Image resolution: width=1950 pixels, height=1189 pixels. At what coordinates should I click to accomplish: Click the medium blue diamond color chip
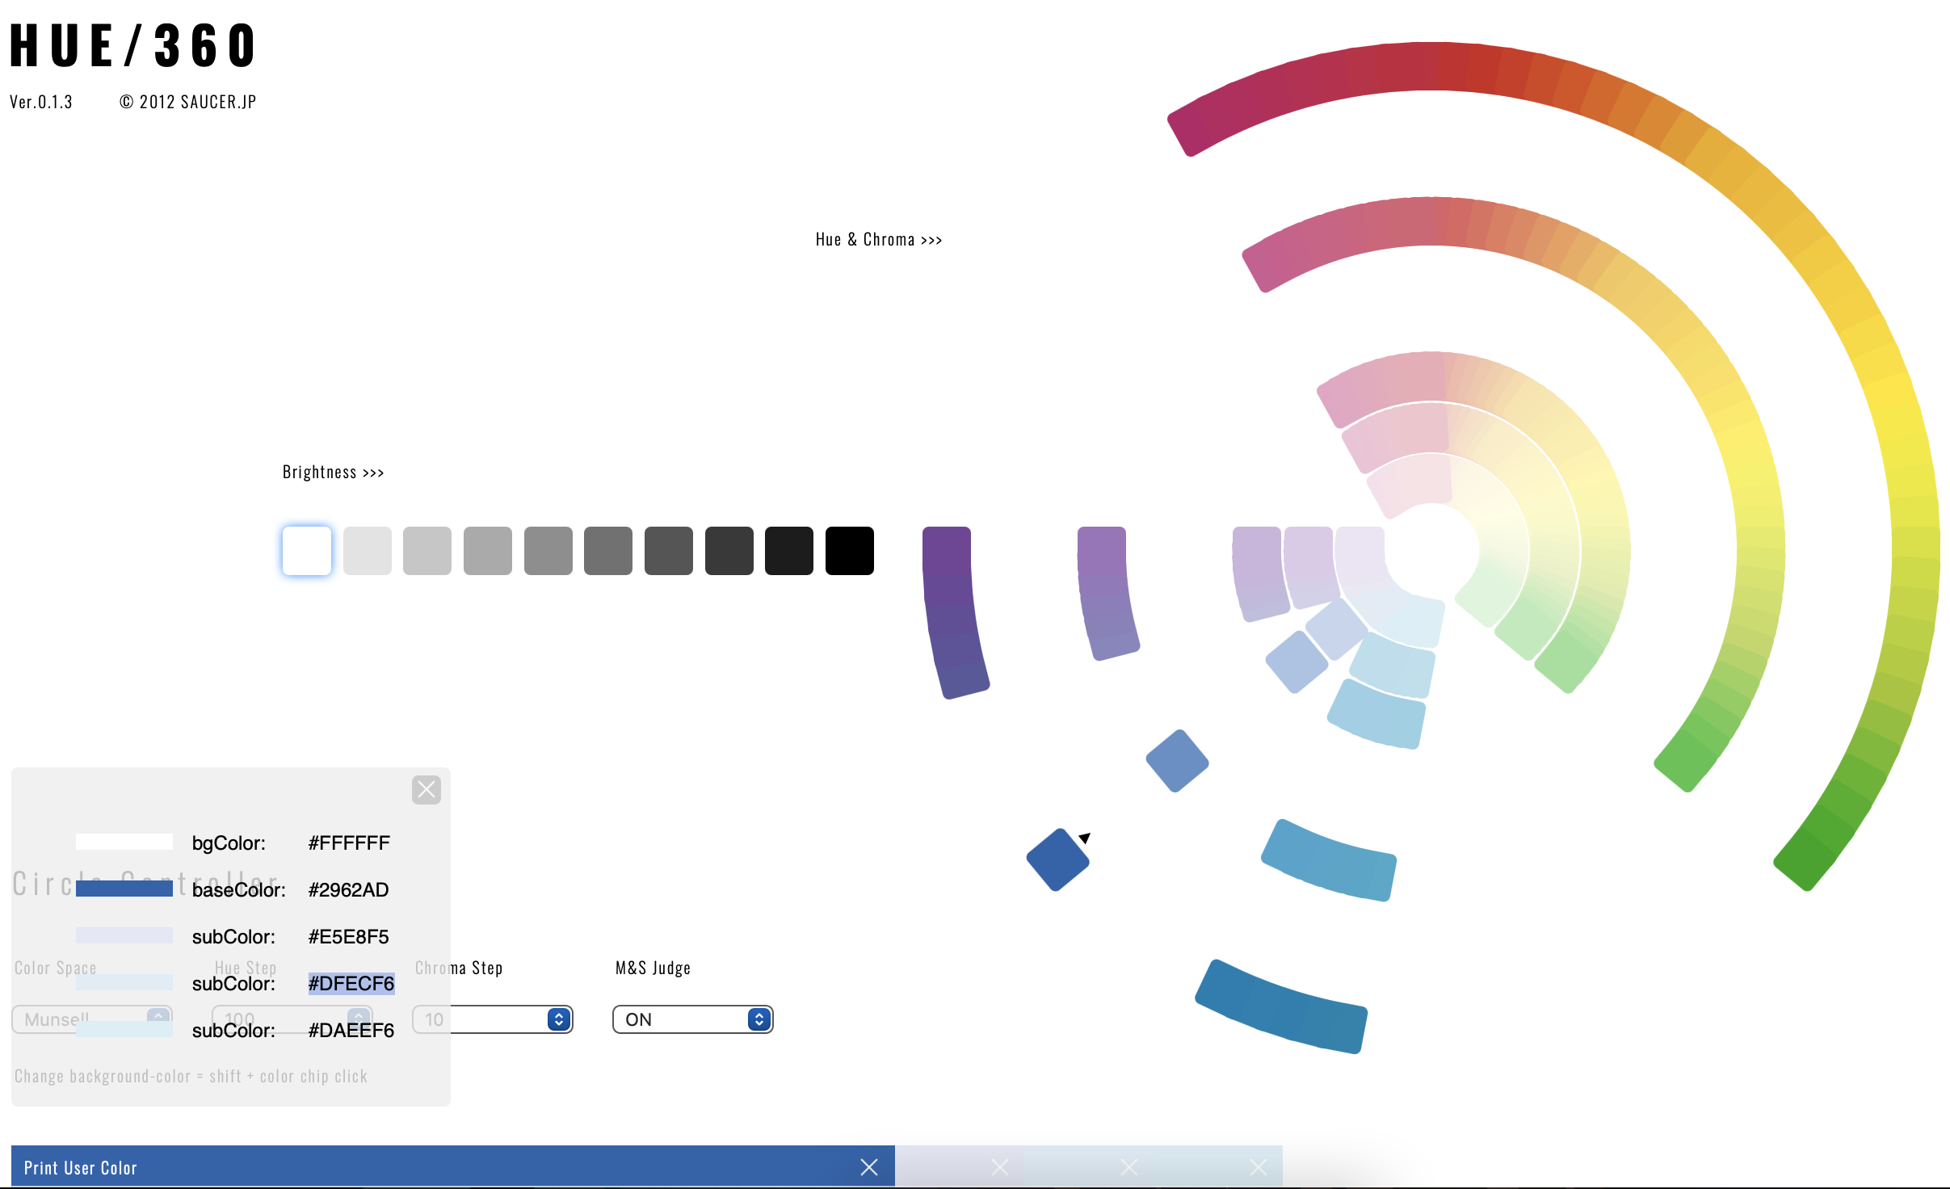pos(1177,761)
